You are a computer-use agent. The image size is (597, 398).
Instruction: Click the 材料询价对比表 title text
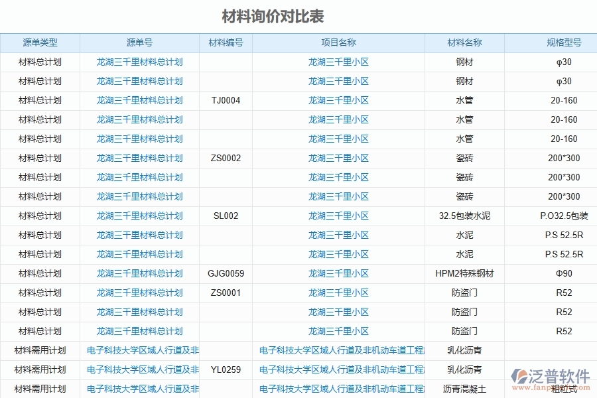point(273,15)
